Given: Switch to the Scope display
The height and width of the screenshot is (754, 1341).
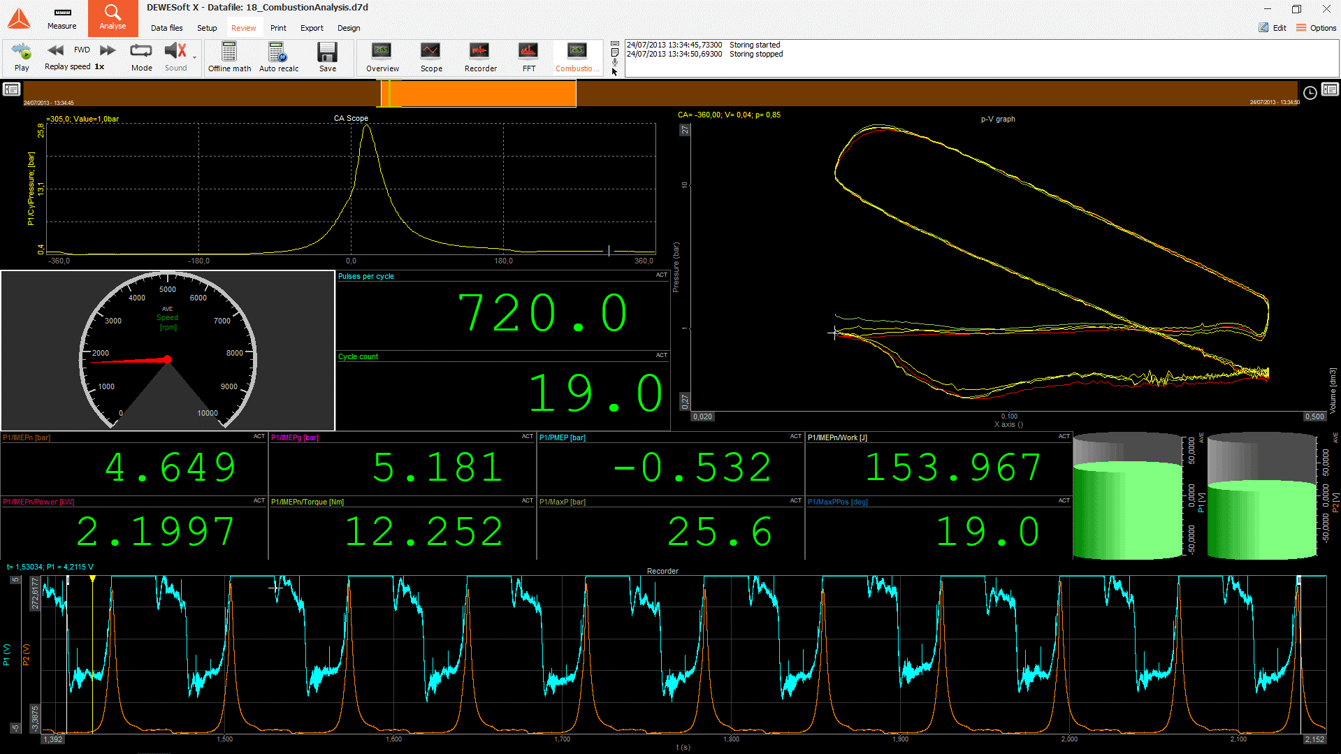Looking at the screenshot, I should pyautogui.click(x=430, y=56).
